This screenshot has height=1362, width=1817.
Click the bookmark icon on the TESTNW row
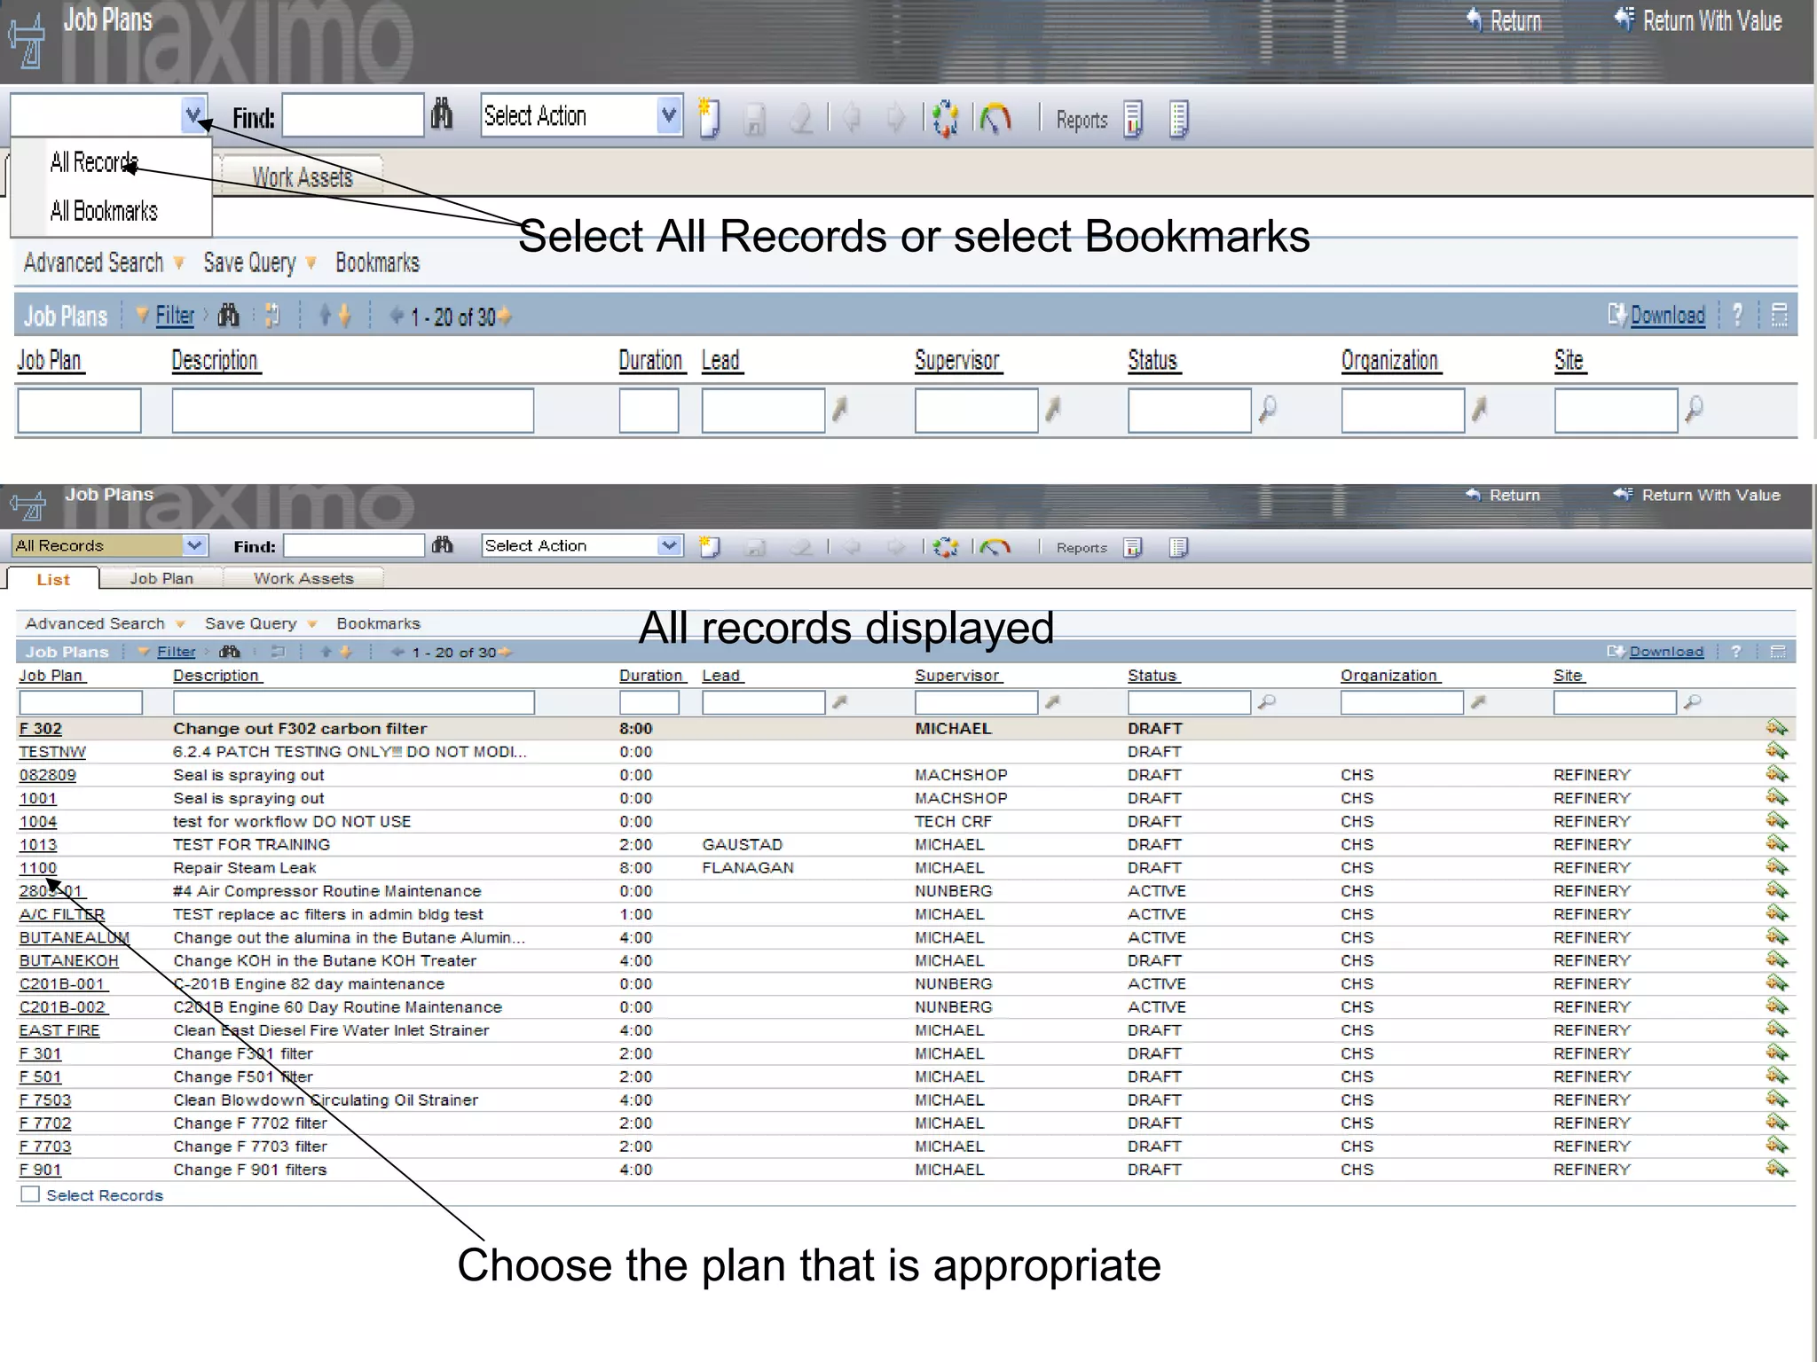tap(1776, 751)
